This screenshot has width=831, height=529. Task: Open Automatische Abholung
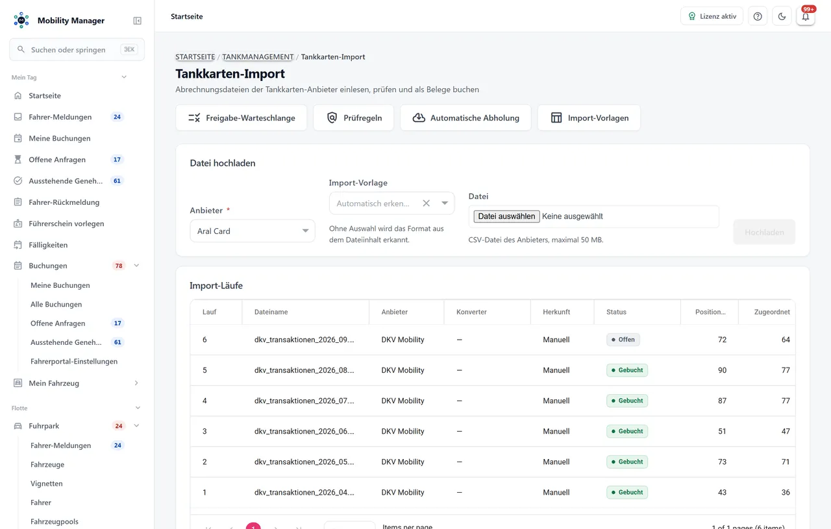point(465,118)
